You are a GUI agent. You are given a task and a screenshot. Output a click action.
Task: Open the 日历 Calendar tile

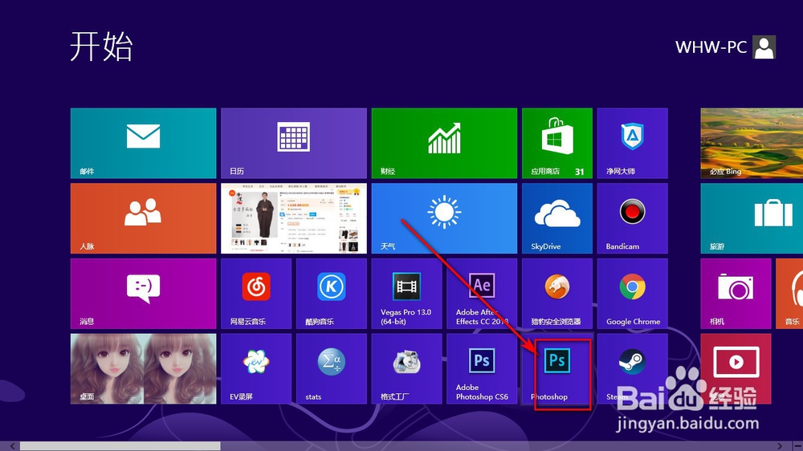pyautogui.click(x=293, y=144)
